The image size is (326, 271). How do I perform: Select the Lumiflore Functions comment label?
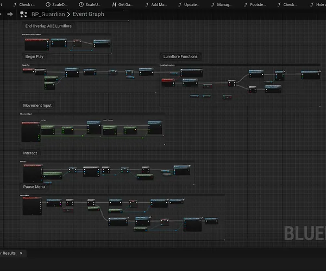pyautogui.click(x=180, y=56)
